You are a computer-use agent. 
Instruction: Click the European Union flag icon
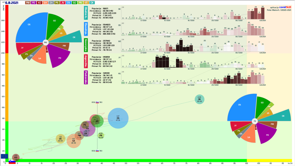(x=4, y=156)
